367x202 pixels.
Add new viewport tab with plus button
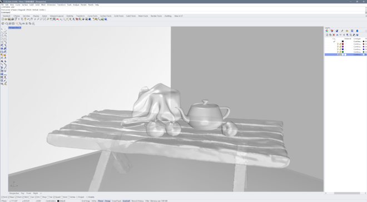41,193
